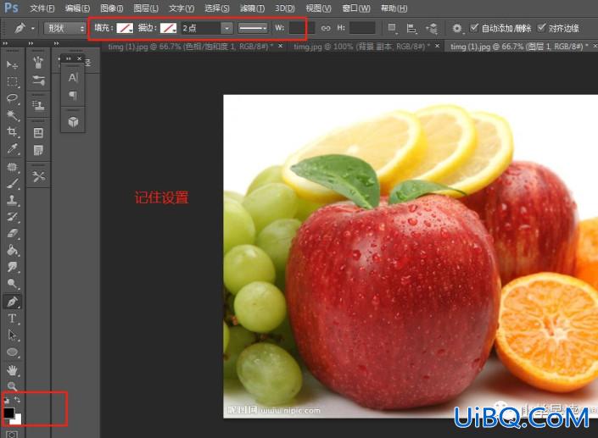Click the W width input field
Image resolution: width=598 pixels, height=438 pixels.
(302, 28)
